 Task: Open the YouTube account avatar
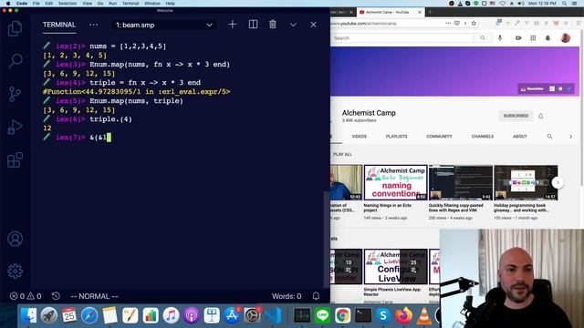point(566,38)
